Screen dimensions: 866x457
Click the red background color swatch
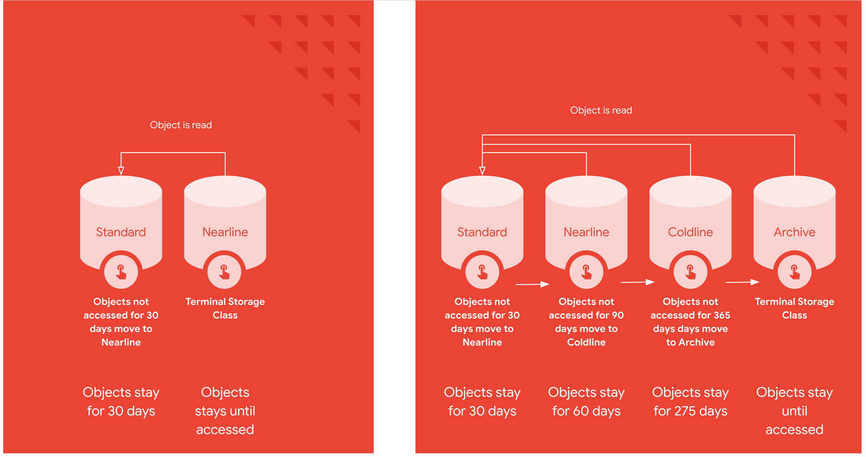point(57,57)
